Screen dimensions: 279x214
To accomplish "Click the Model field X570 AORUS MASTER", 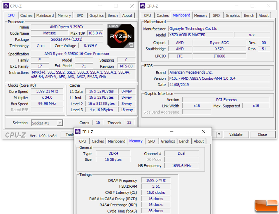I will point(201,35).
